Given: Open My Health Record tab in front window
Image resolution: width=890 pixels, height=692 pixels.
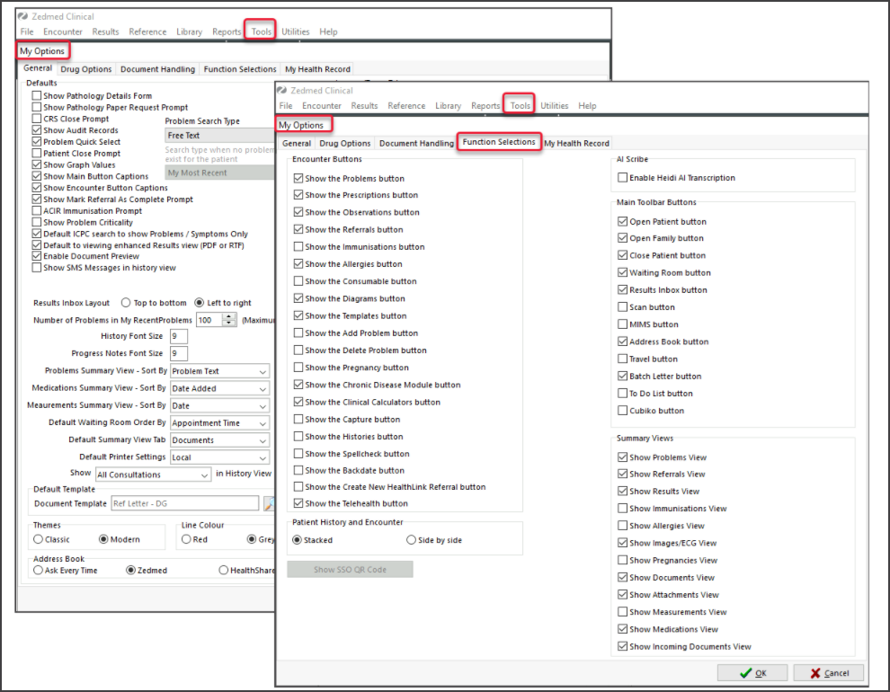Looking at the screenshot, I should [576, 144].
